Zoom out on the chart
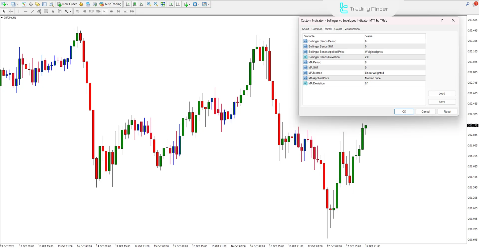This screenshot has width=479, height=249. [x=156, y=4]
